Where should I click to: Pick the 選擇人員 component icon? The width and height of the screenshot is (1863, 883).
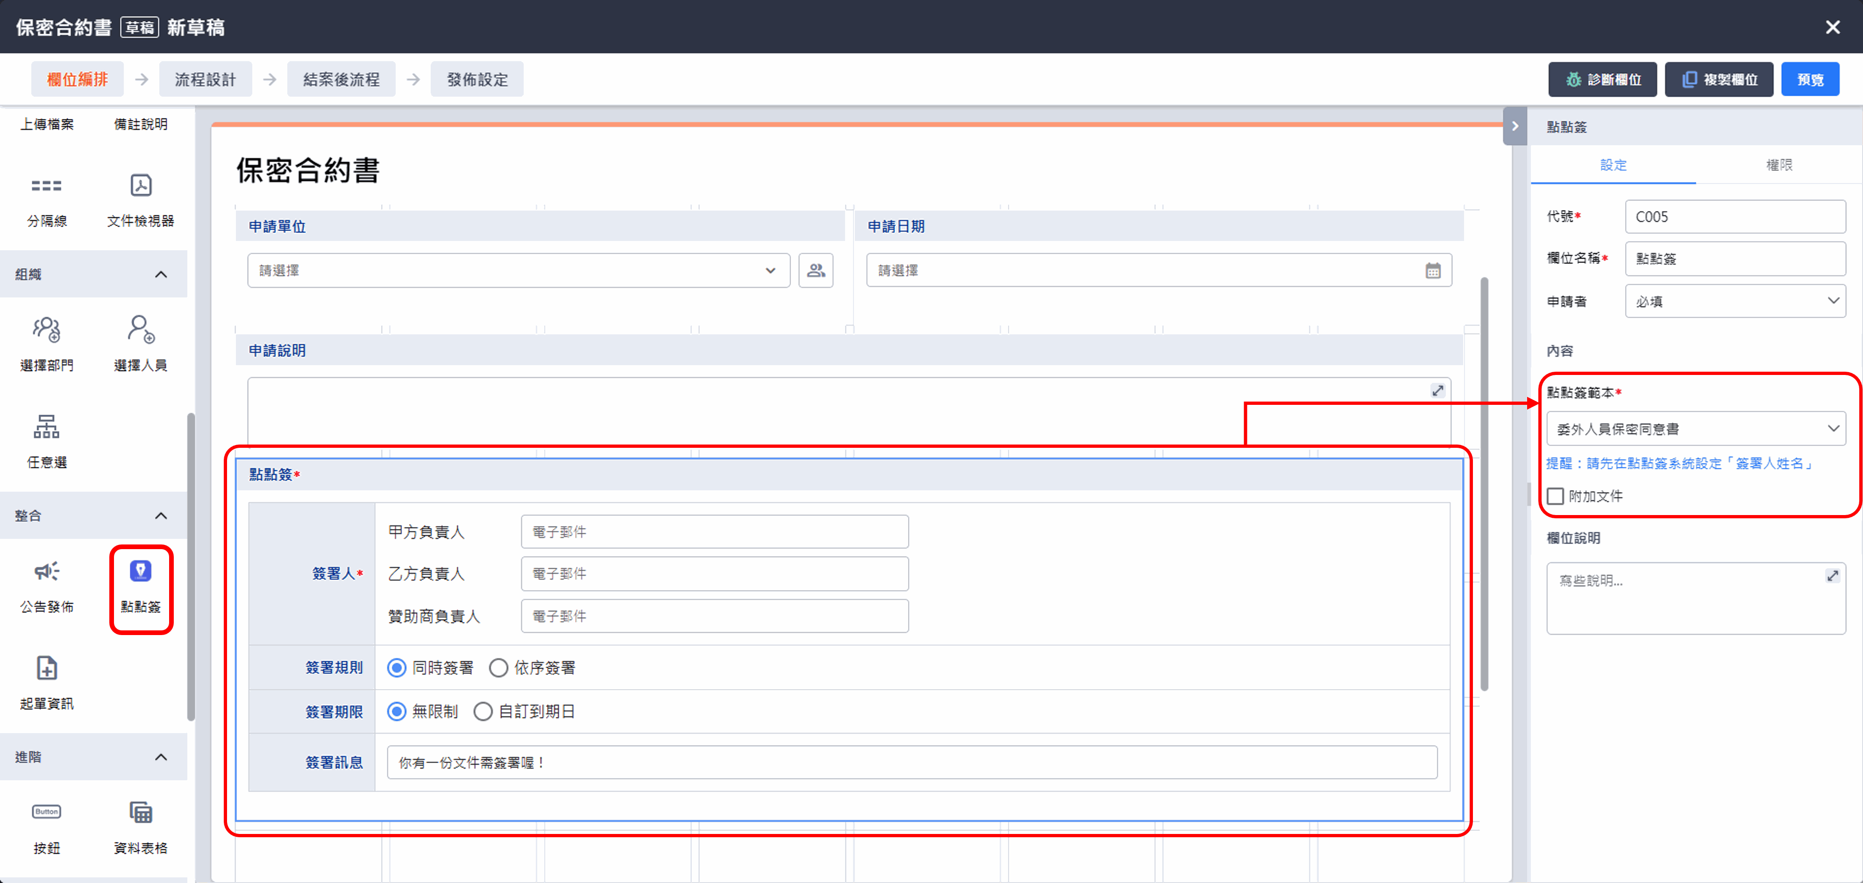140,330
